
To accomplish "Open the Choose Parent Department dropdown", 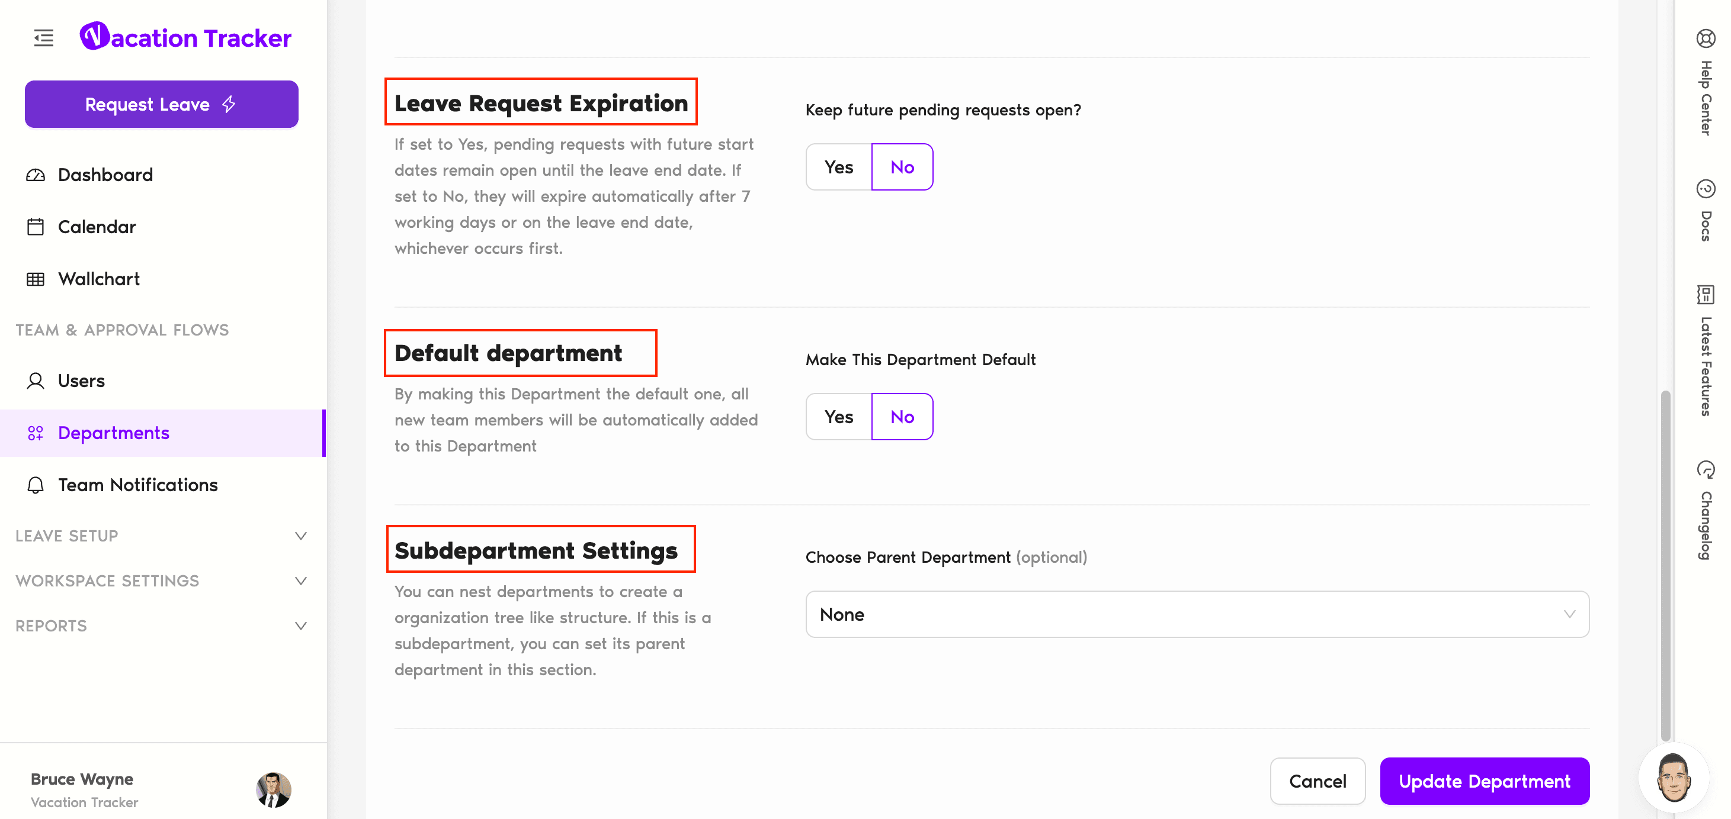I will point(1197,614).
